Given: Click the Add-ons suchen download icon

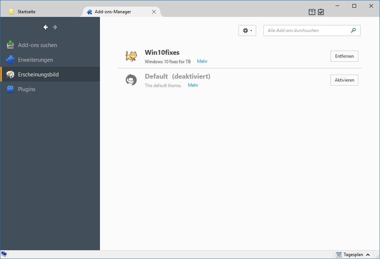Looking at the screenshot, I should (10, 45).
